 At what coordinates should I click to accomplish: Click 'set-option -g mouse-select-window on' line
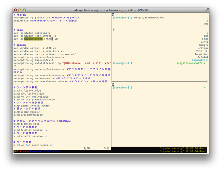60,81
